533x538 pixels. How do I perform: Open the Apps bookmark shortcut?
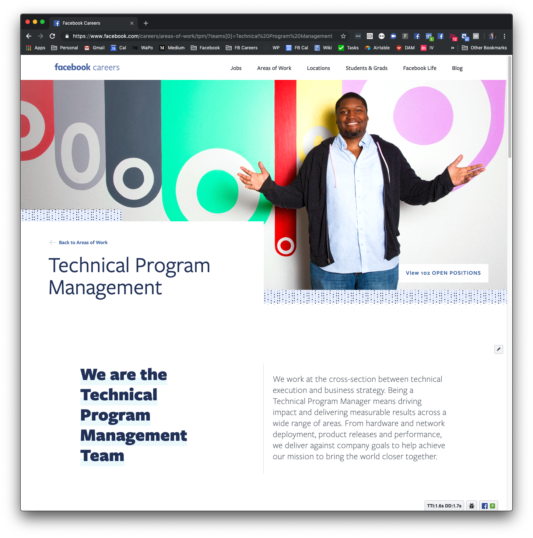point(36,48)
